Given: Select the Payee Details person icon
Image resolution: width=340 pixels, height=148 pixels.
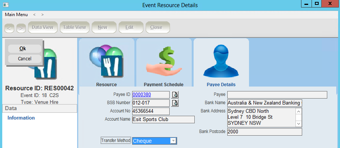Looking at the screenshot, I should pos(221,61).
